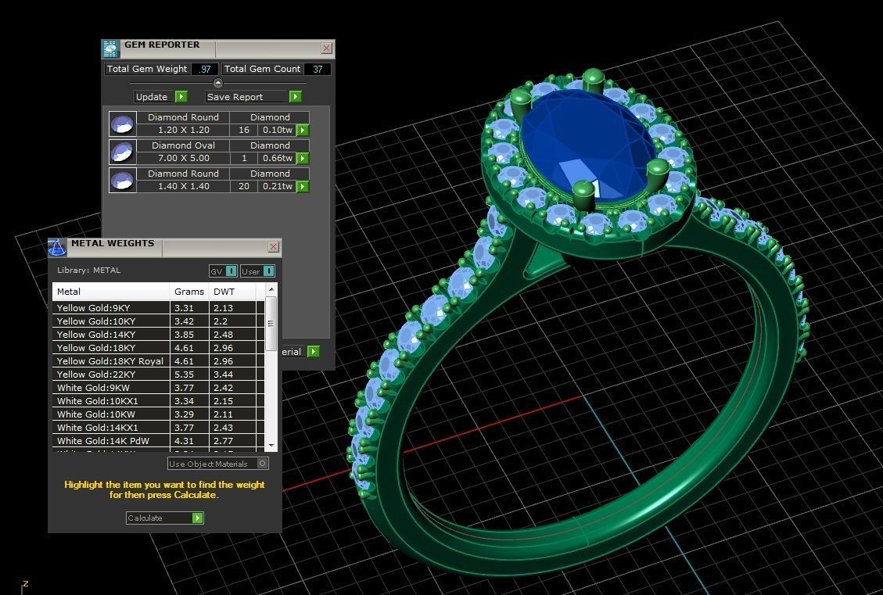
Task: Click the Update button
Action: [x=155, y=97]
